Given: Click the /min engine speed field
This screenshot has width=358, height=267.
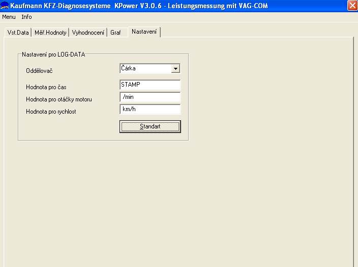Looking at the screenshot, I should (x=150, y=97).
